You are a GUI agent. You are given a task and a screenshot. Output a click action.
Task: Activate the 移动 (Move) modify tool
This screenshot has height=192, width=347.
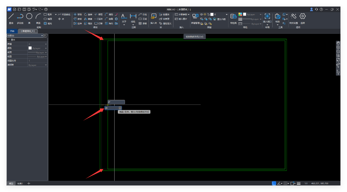pos(77,14)
